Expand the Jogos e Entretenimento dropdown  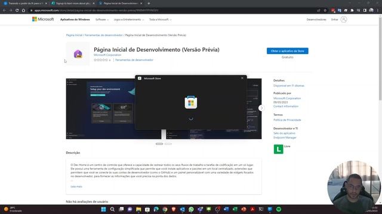(x=129, y=20)
